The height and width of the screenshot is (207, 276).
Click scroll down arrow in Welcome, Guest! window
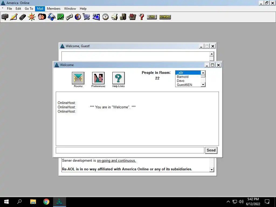[x=212, y=170]
